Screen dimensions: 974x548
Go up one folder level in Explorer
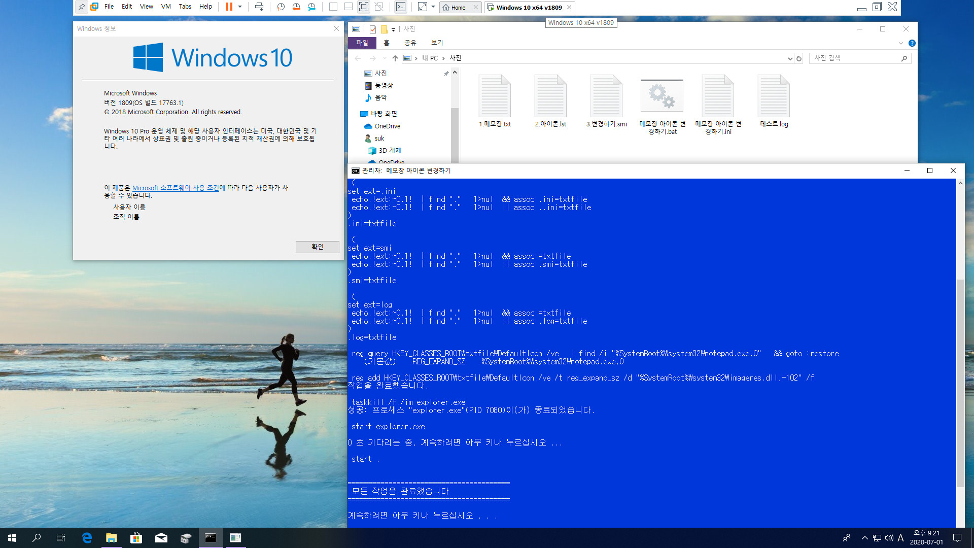tap(395, 58)
